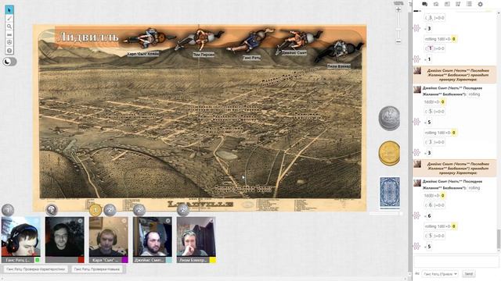Open the Collections list tab
The image size is (501, 281).
coord(469,4)
